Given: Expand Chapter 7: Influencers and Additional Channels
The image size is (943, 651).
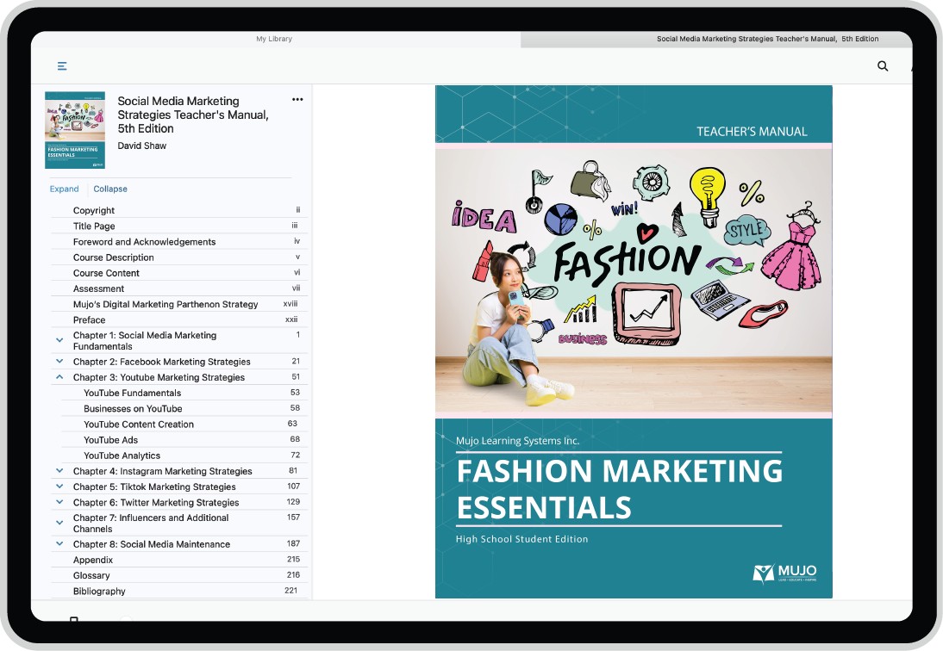Looking at the screenshot, I should [x=59, y=523].
